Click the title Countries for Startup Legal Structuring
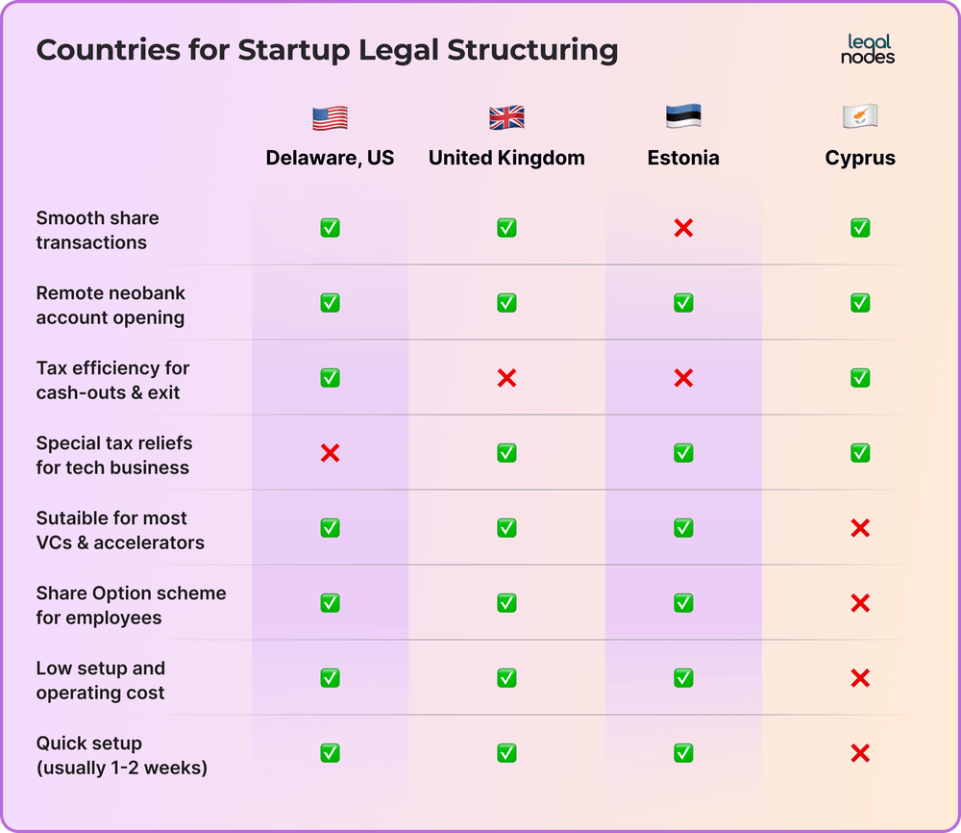This screenshot has width=961, height=833. [327, 50]
